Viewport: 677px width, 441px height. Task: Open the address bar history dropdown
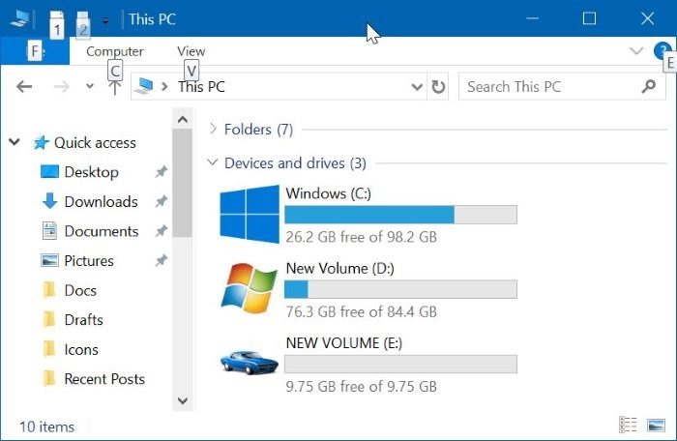pos(417,87)
